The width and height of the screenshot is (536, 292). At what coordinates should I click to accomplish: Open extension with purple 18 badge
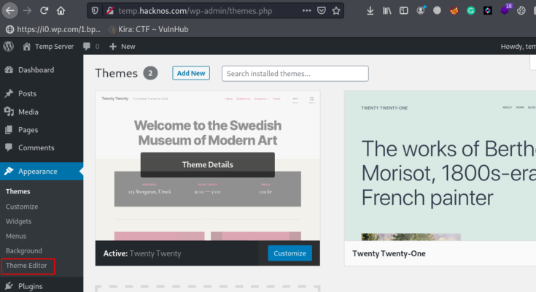tap(506, 9)
